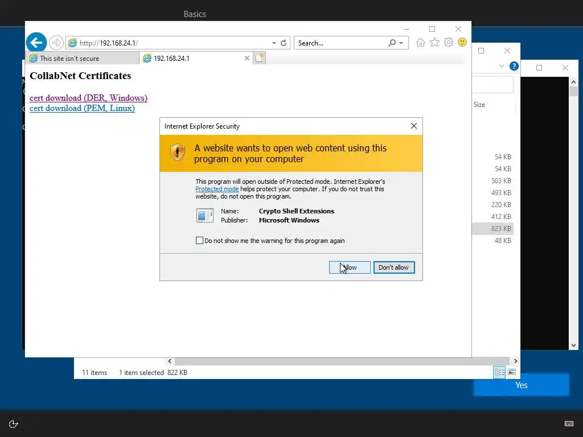
Task: Click the Allow button
Action: (350, 267)
